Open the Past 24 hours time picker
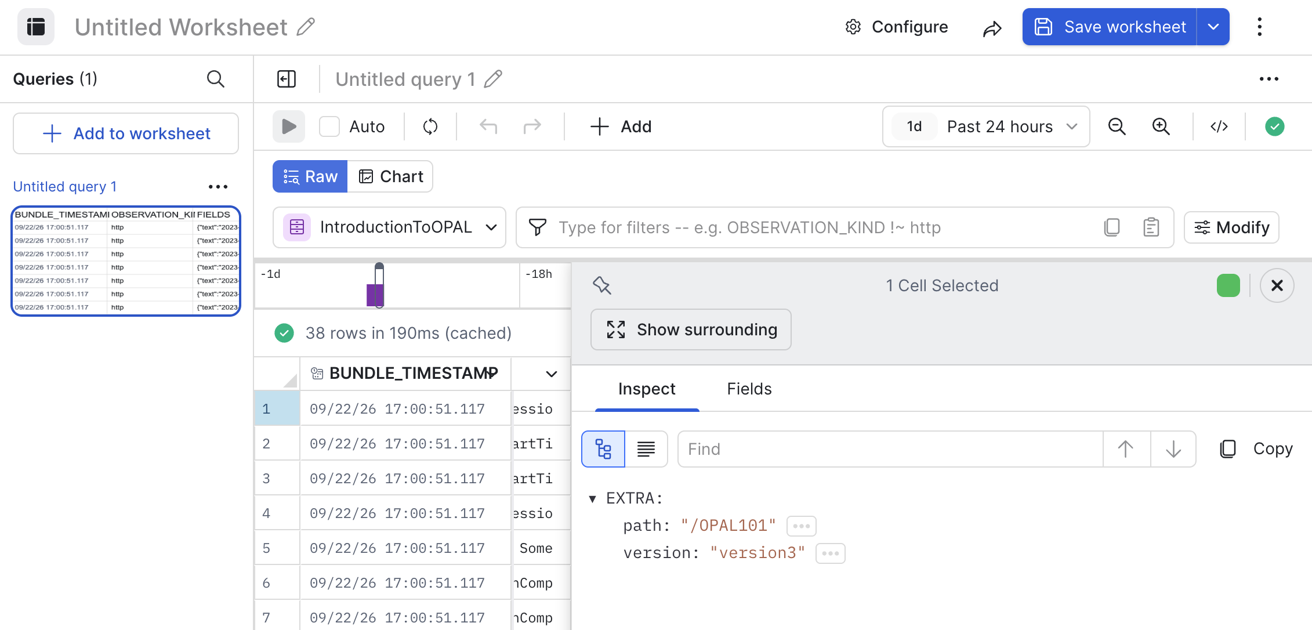Image resolution: width=1312 pixels, height=630 pixels. [986, 126]
